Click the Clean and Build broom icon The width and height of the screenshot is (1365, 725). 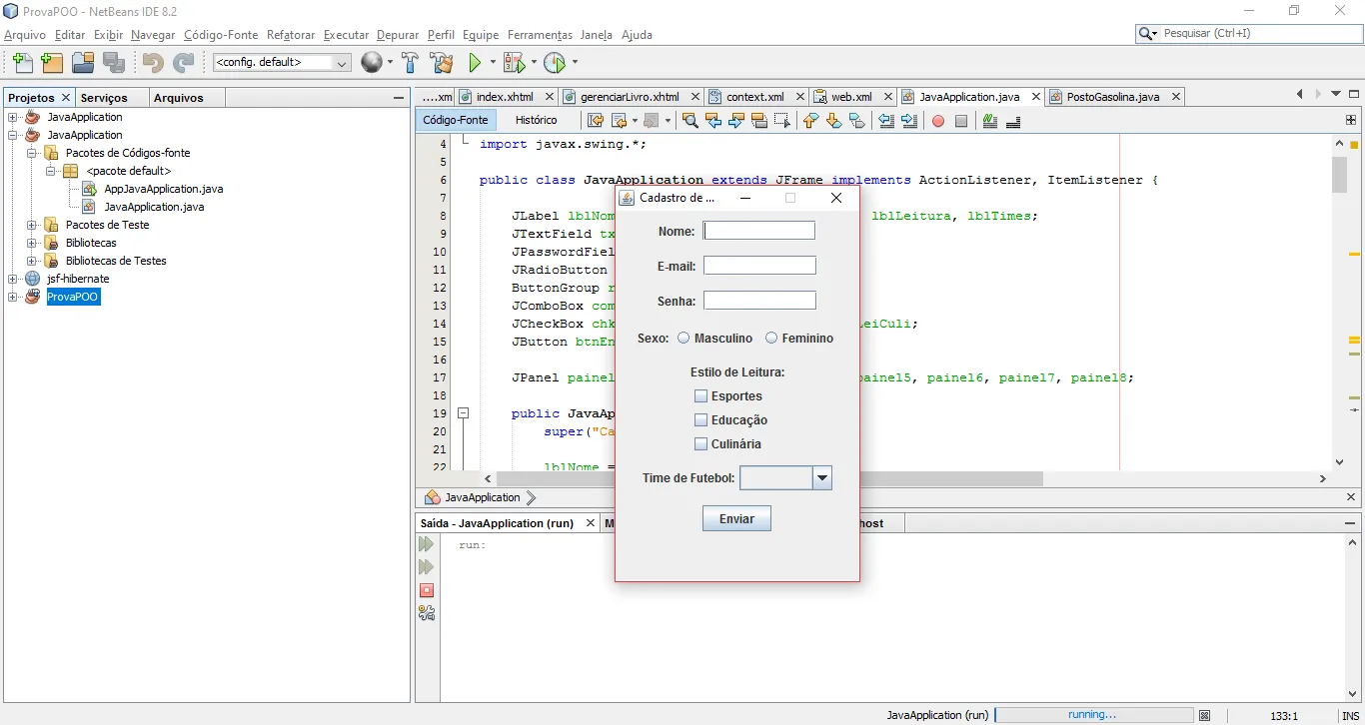441,63
